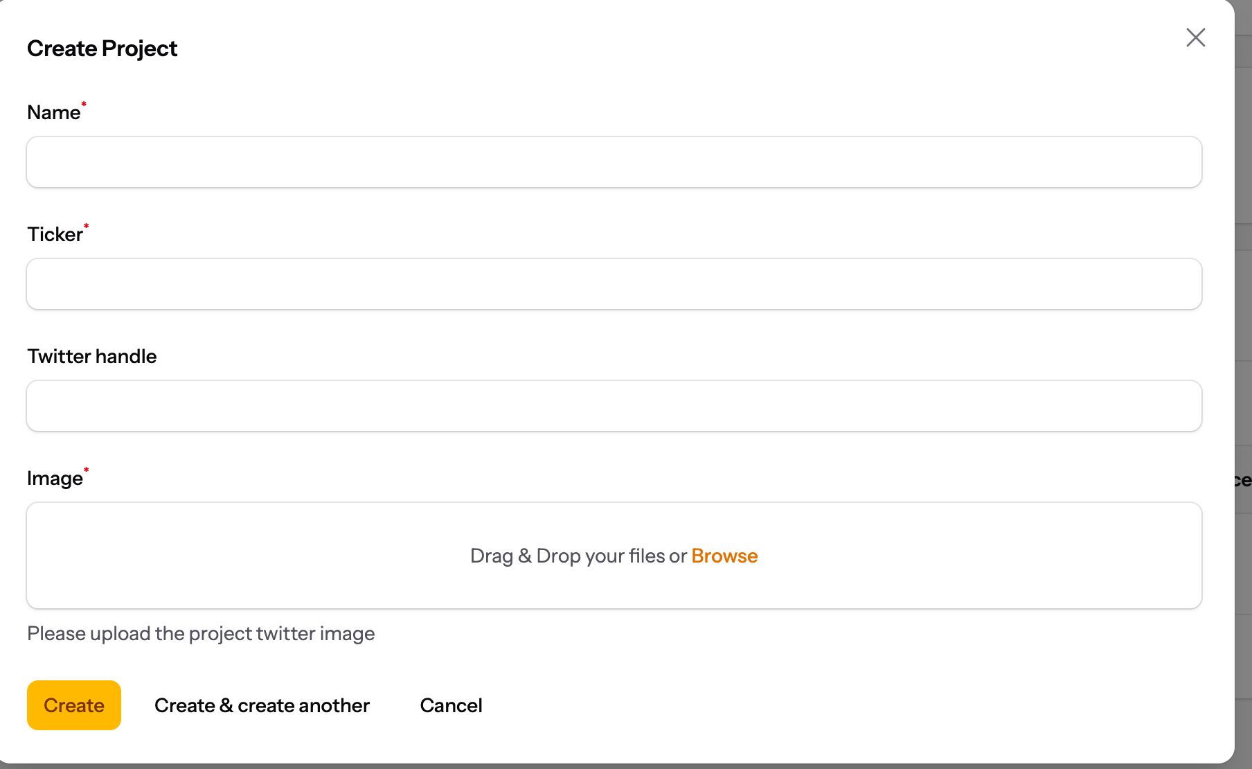This screenshot has width=1252, height=769.
Task: Click the Twitter handle label
Action: [91, 356]
